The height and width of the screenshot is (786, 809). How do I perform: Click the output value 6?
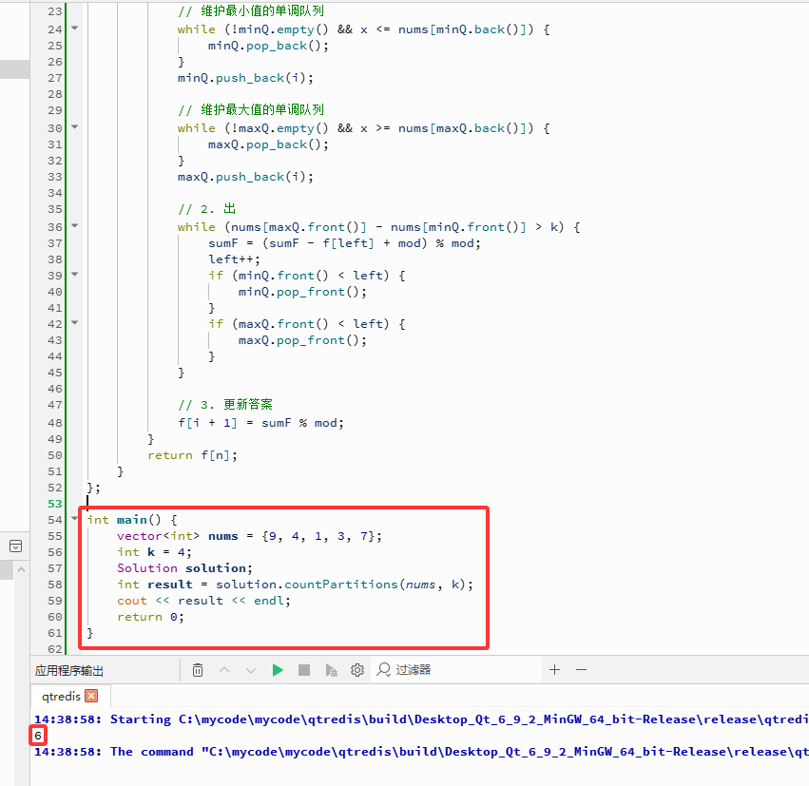pyautogui.click(x=38, y=736)
